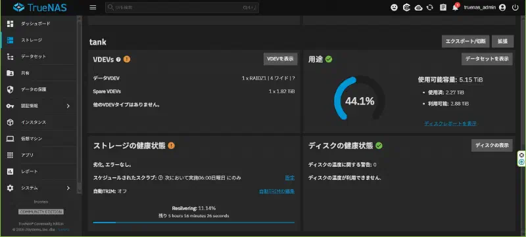Click storage health orange warning icon
This screenshot has width=526, height=237.
point(171,146)
